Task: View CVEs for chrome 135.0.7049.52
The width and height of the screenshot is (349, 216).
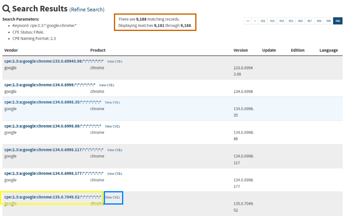Action: click(x=113, y=197)
